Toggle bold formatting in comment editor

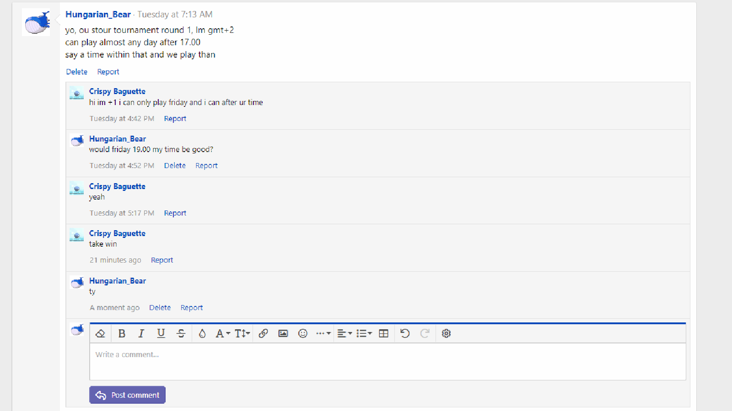coord(122,333)
